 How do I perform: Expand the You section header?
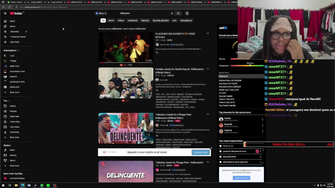pos(7,101)
